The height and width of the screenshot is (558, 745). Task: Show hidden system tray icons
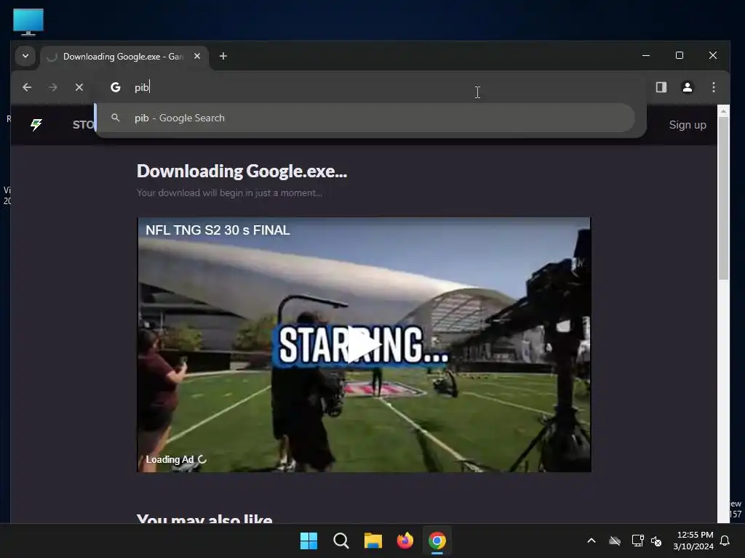591,541
